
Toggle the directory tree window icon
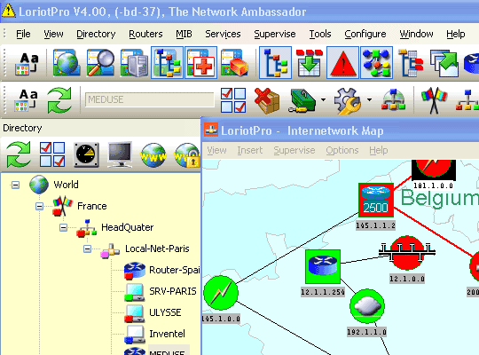point(167,63)
